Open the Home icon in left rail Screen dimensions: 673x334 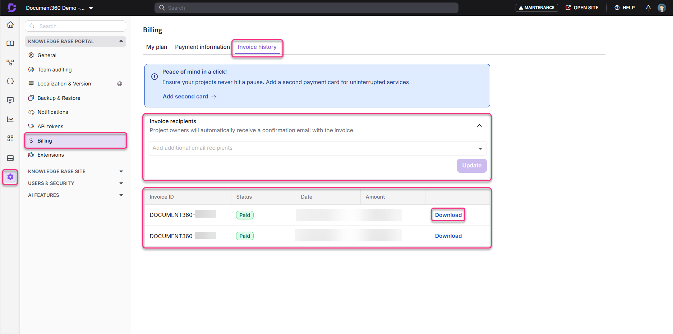click(x=10, y=24)
